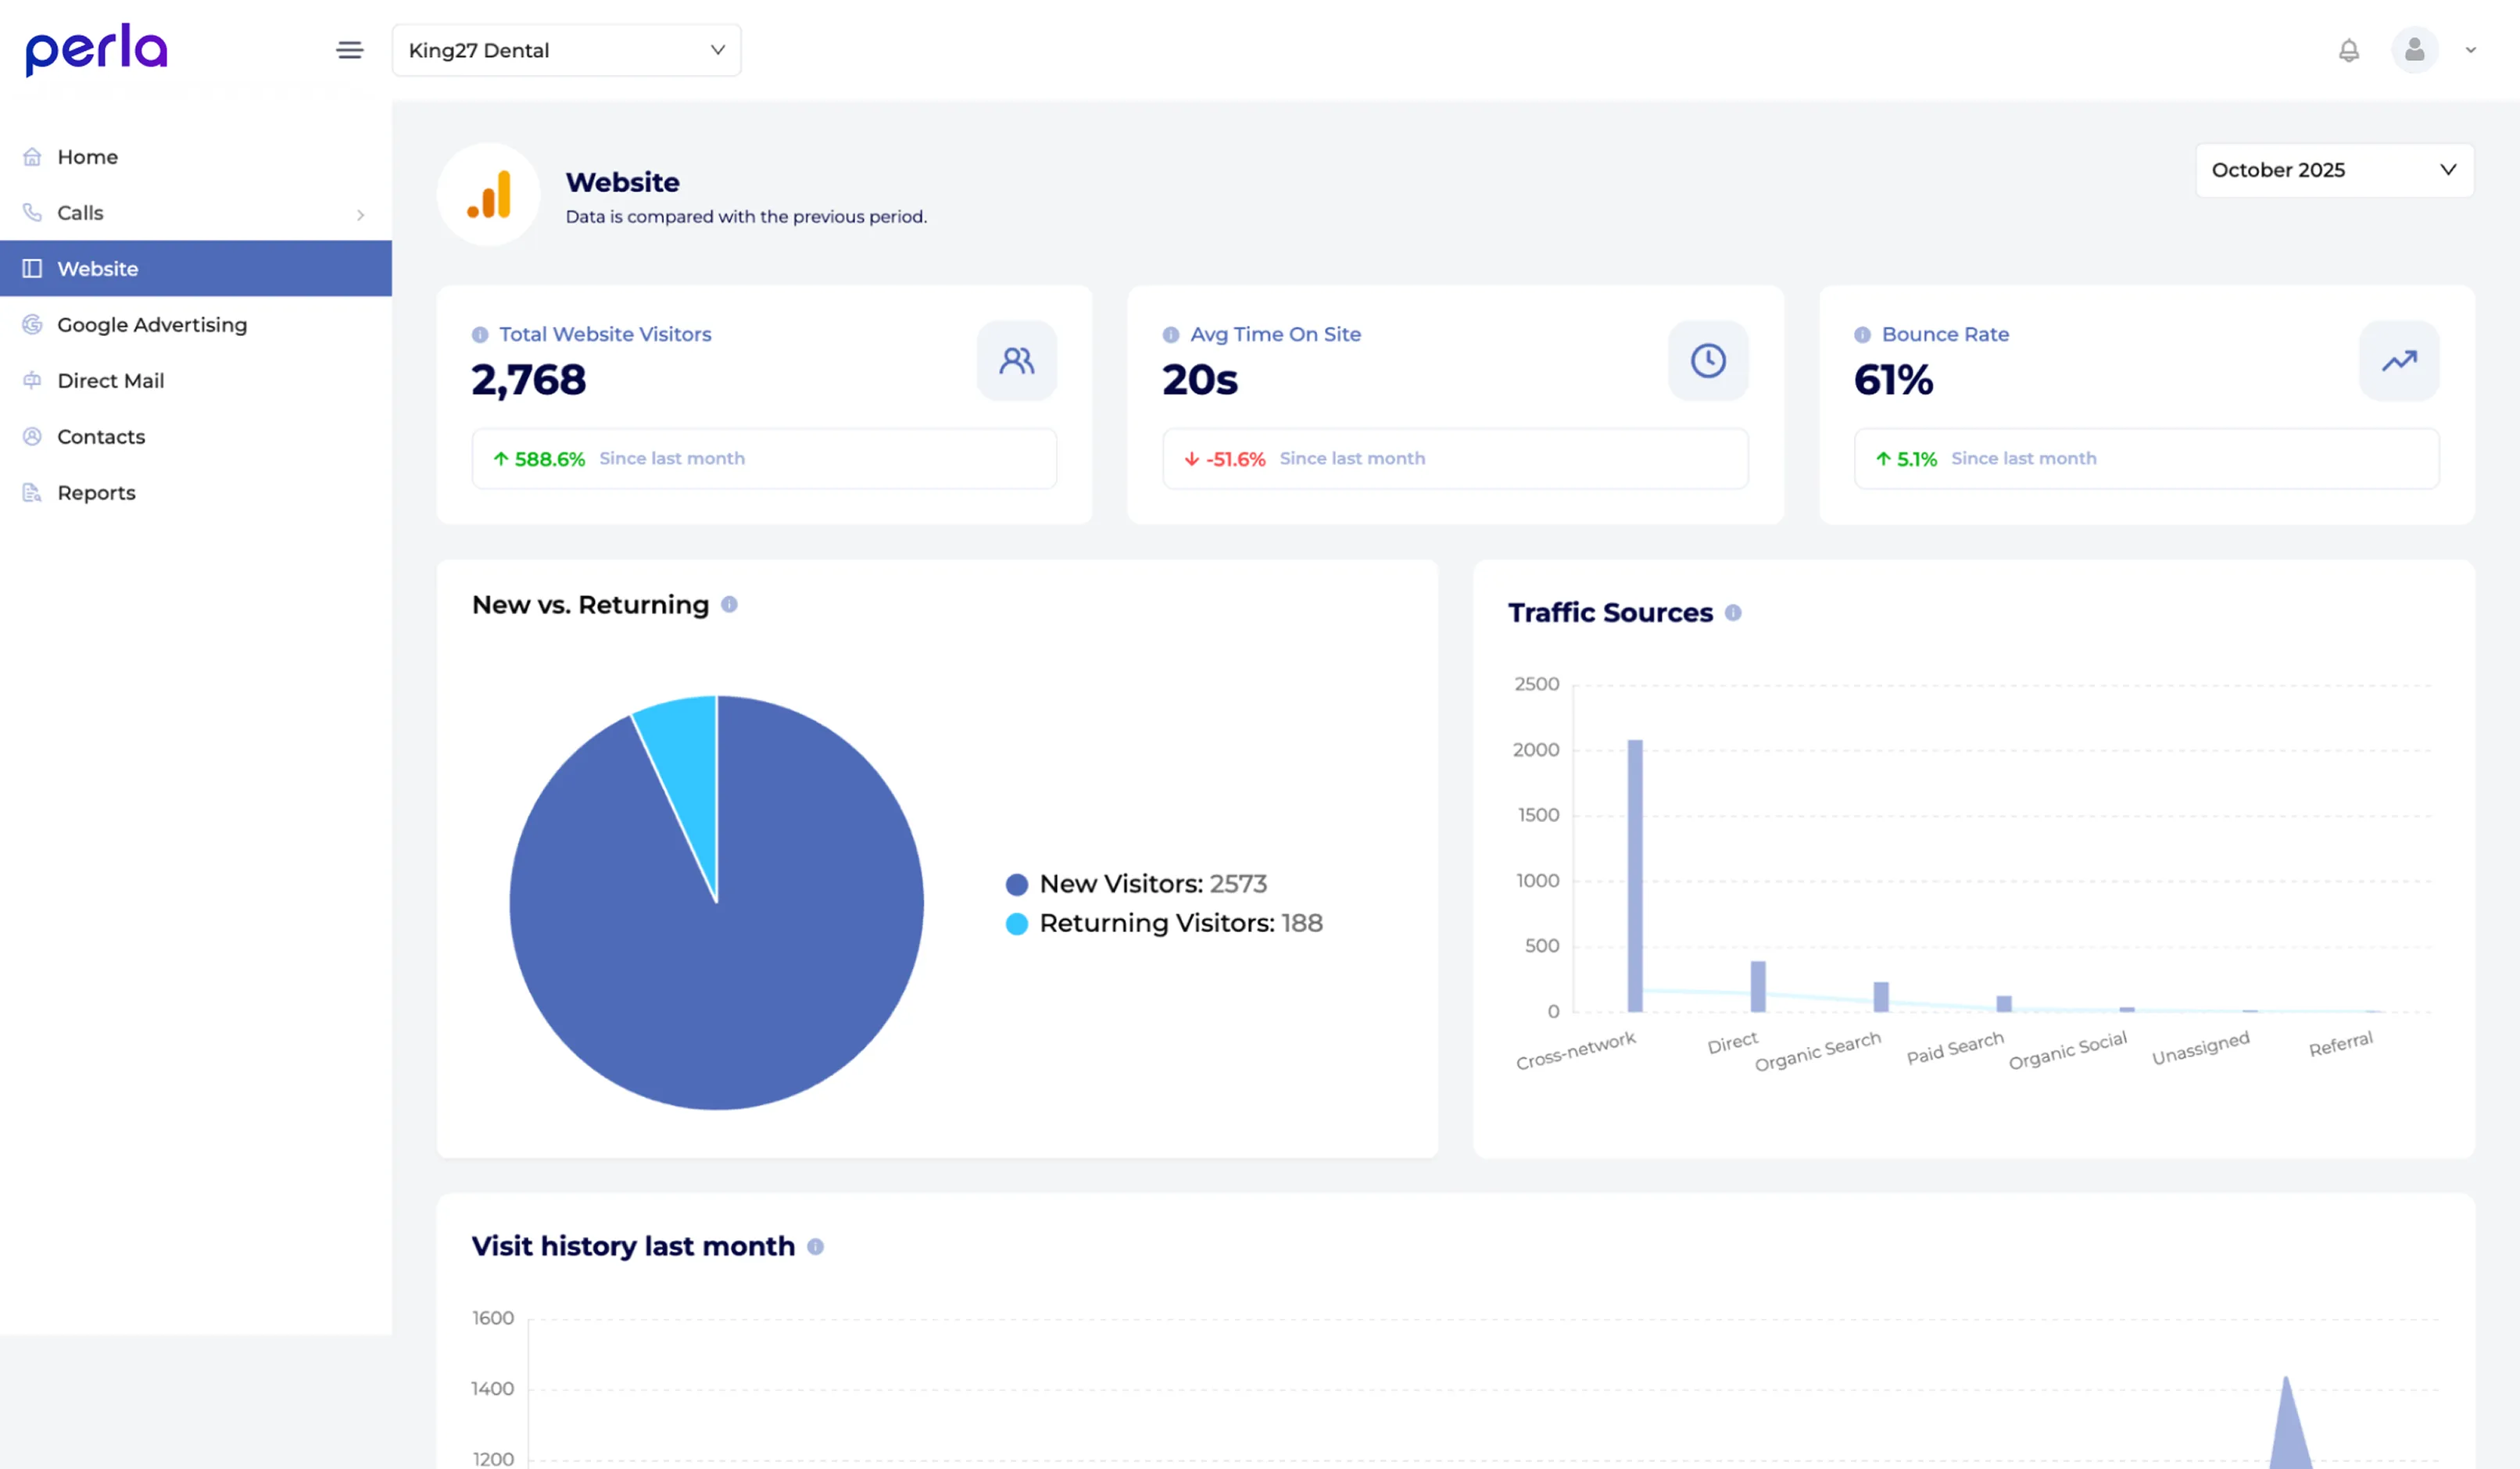Viewport: 2520px width, 1469px height.
Task: Click info icon beside New vs. Returning
Action: click(x=729, y=605)
